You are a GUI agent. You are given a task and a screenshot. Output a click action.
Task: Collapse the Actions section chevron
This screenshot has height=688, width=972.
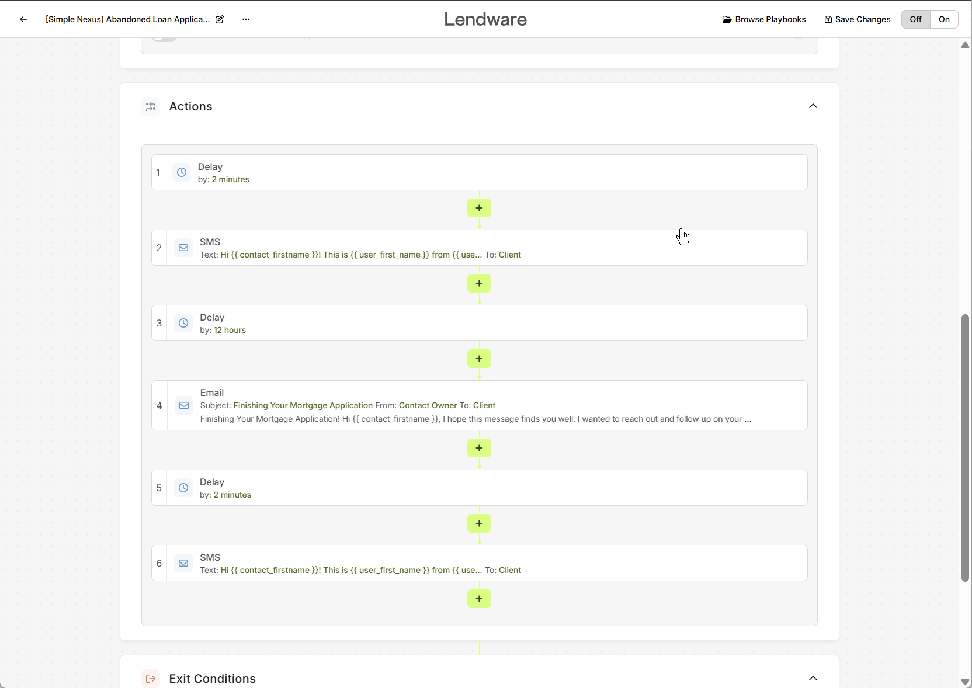click(x=813, y=106)
